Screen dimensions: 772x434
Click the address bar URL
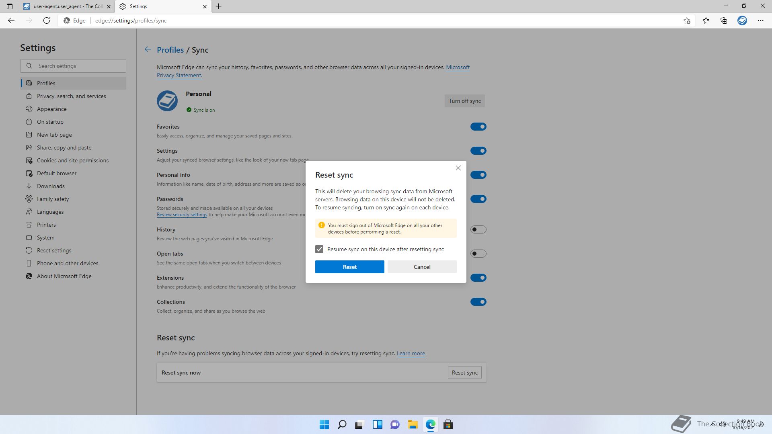pyautogui.click(x=131, y=20)
